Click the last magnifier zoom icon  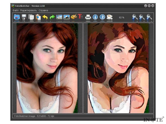[x=149, y=17]
